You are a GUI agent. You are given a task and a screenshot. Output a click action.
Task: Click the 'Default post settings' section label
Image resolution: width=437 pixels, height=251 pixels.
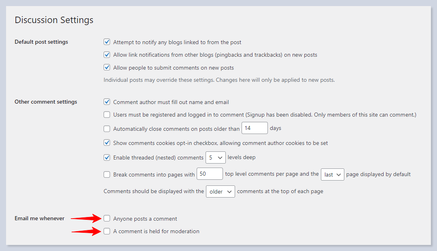[41, 42]
